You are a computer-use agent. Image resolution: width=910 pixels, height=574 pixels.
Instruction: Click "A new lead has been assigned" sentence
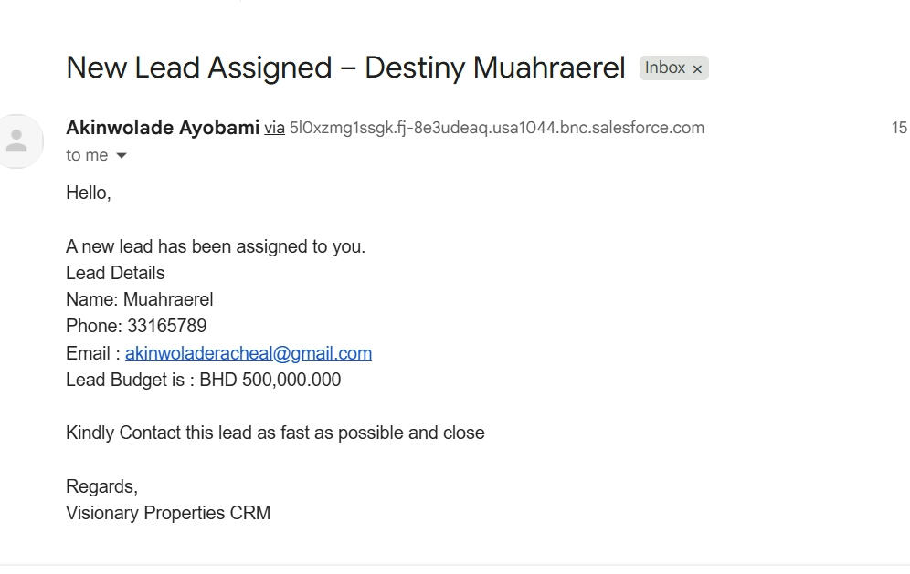pos(216,246)
